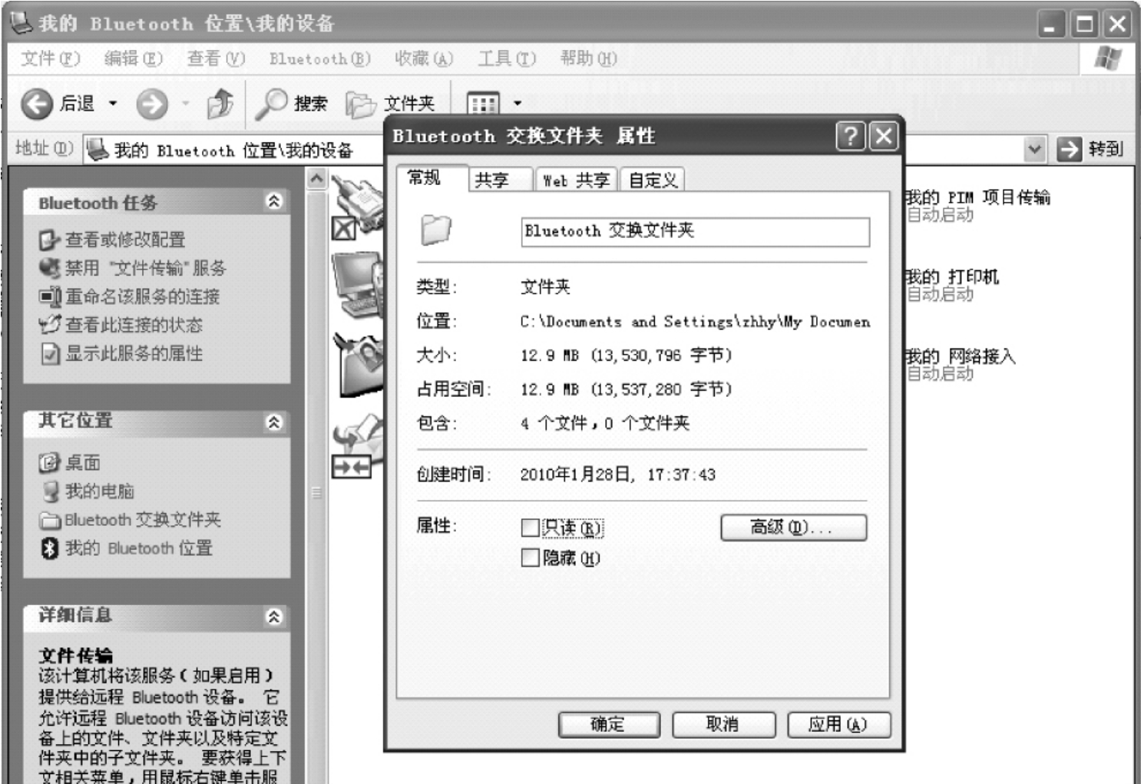Close the Bluetooth 交换文件夹 属性 dialog
Viewport: 1141px width, 784px height.
pos(884,137)
